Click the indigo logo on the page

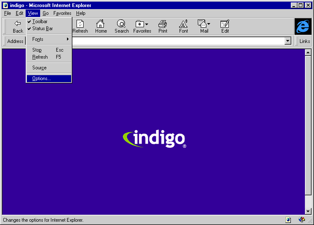pos(154,139)
